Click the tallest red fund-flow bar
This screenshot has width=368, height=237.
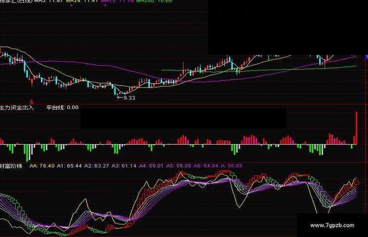tap(356, 128)
